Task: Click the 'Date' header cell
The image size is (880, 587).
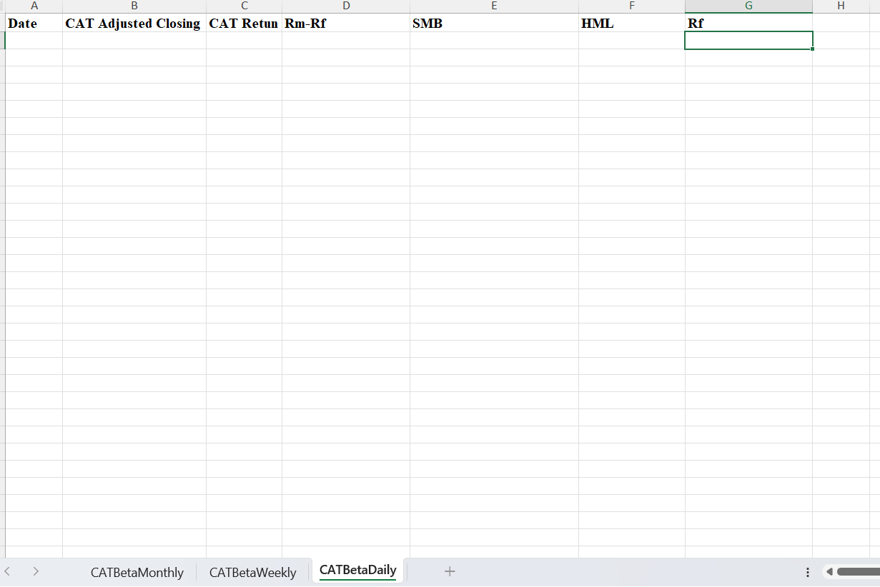Action: pos(34,23)
